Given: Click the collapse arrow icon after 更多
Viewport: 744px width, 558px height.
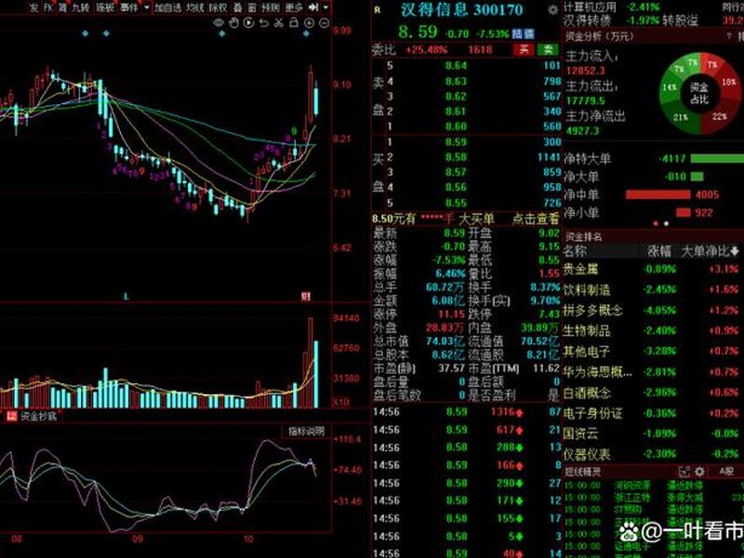Looking at the screenshot, I should point(313,7).
